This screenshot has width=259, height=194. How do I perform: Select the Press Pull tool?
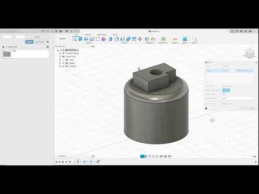click(111, 39)
